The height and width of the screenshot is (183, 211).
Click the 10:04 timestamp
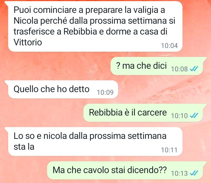coord(169,46)
